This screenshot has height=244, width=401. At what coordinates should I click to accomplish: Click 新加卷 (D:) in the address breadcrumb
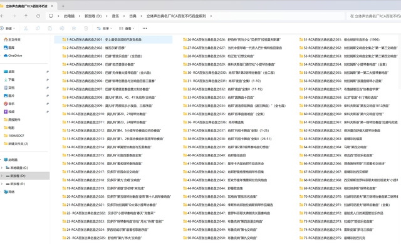click(x=93, y=16)
